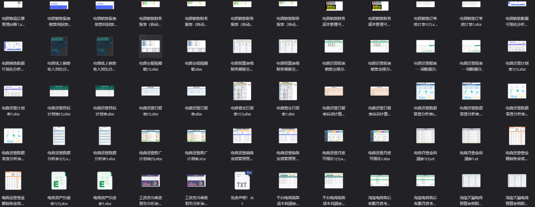This screenshot has height=207, width=535.
Task: Open 电商运营目标计划表(1).xlsx file
Action: pyautogui.click(x=58, y=92)
